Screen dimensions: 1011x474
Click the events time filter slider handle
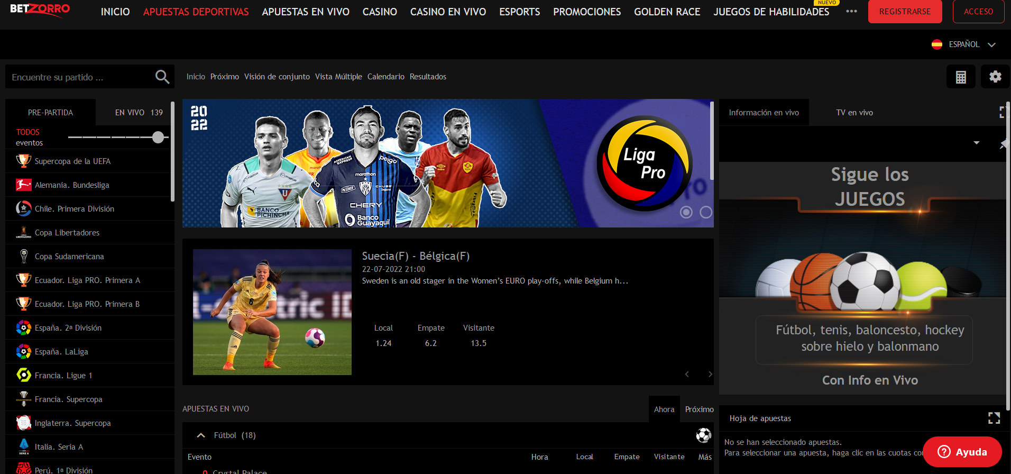tap(158, 138)
